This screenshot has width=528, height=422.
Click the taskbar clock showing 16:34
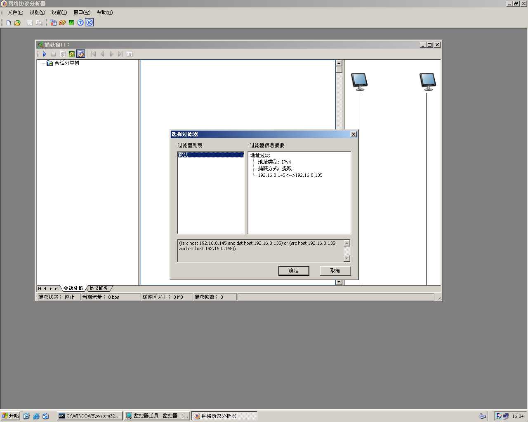coord(518,416)
